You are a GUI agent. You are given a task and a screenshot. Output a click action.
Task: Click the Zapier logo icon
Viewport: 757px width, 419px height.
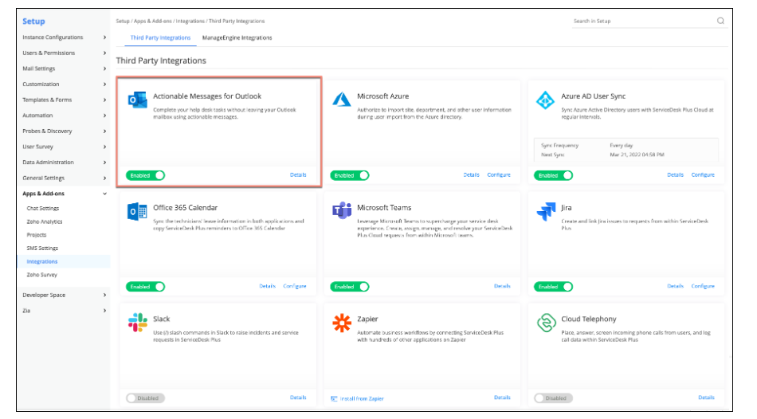[342, 322]
